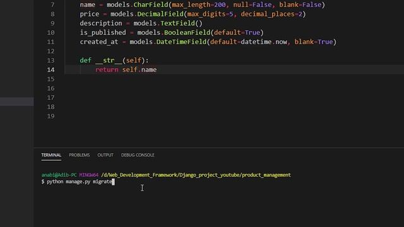This screenshot has height=227, width=404.
Task: Click line number 15 in gutter
Action: point(50,79)
